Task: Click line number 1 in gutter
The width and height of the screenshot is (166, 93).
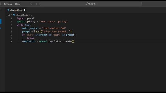Action: point(11,18)
